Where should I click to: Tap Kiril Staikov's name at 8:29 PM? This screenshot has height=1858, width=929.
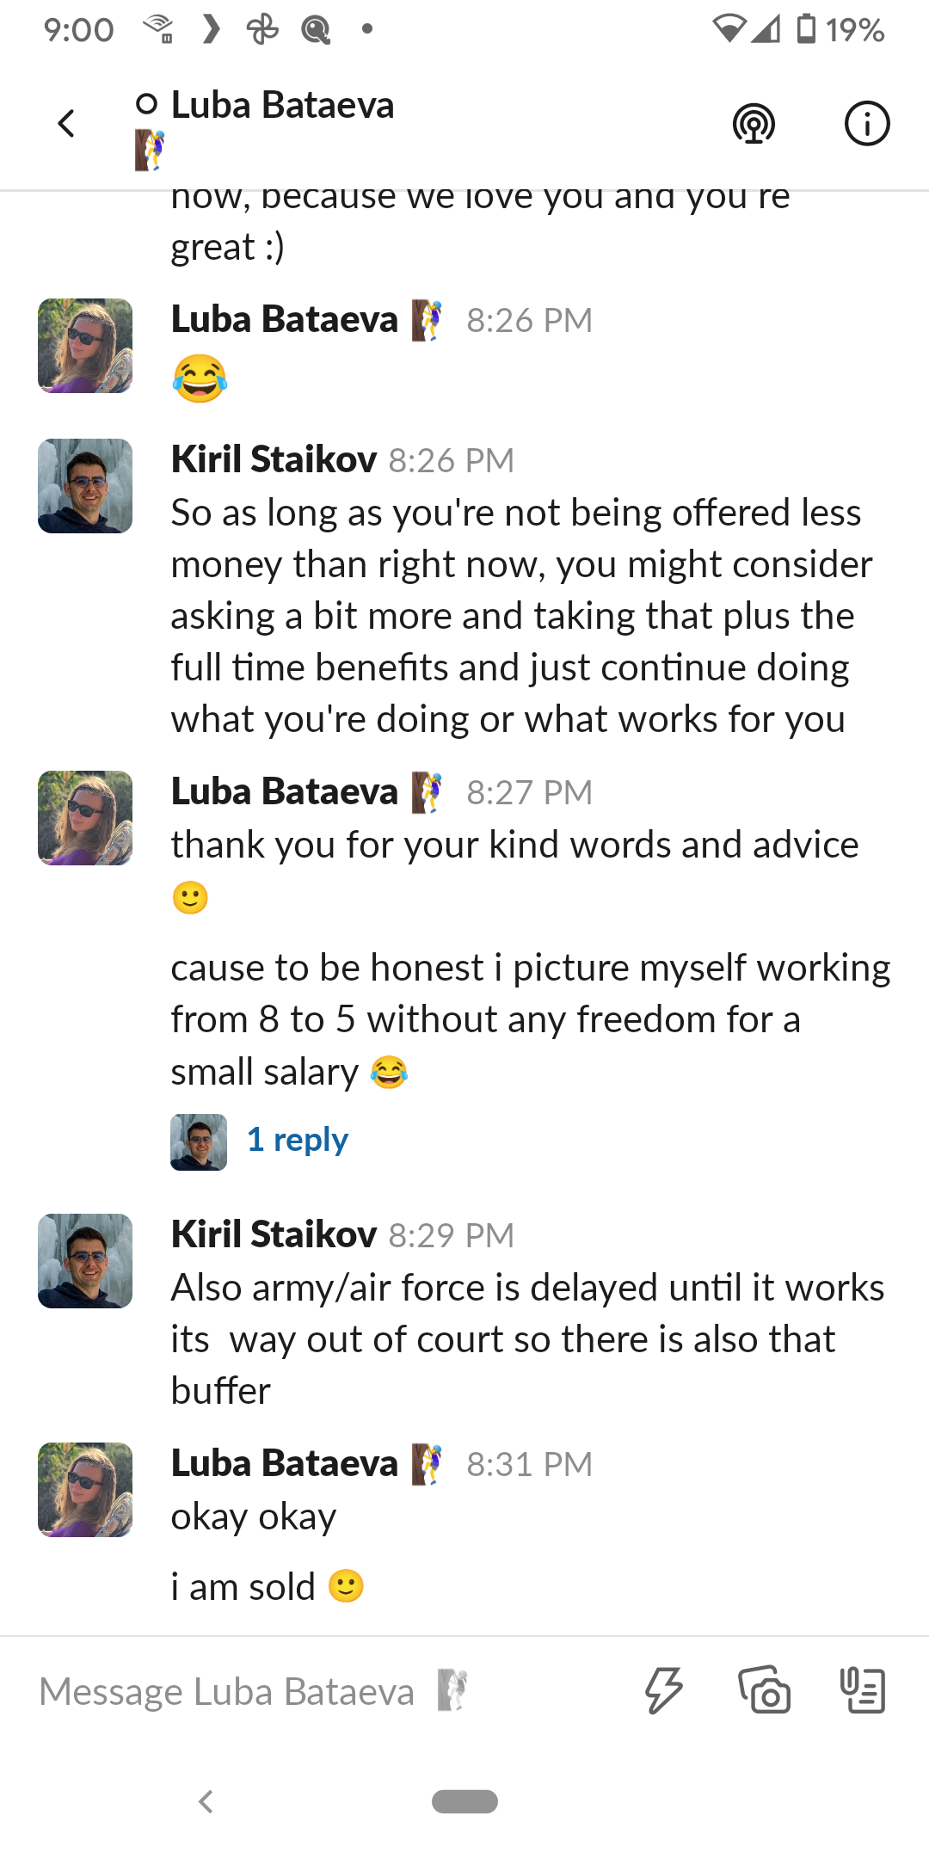pyautogui.click(x=274, y=1234)
